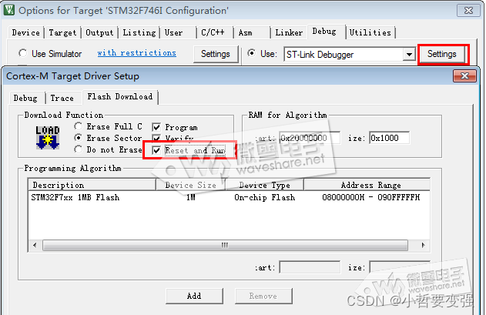
Task: Switch to the Linker tab
Action: [289, 32]
